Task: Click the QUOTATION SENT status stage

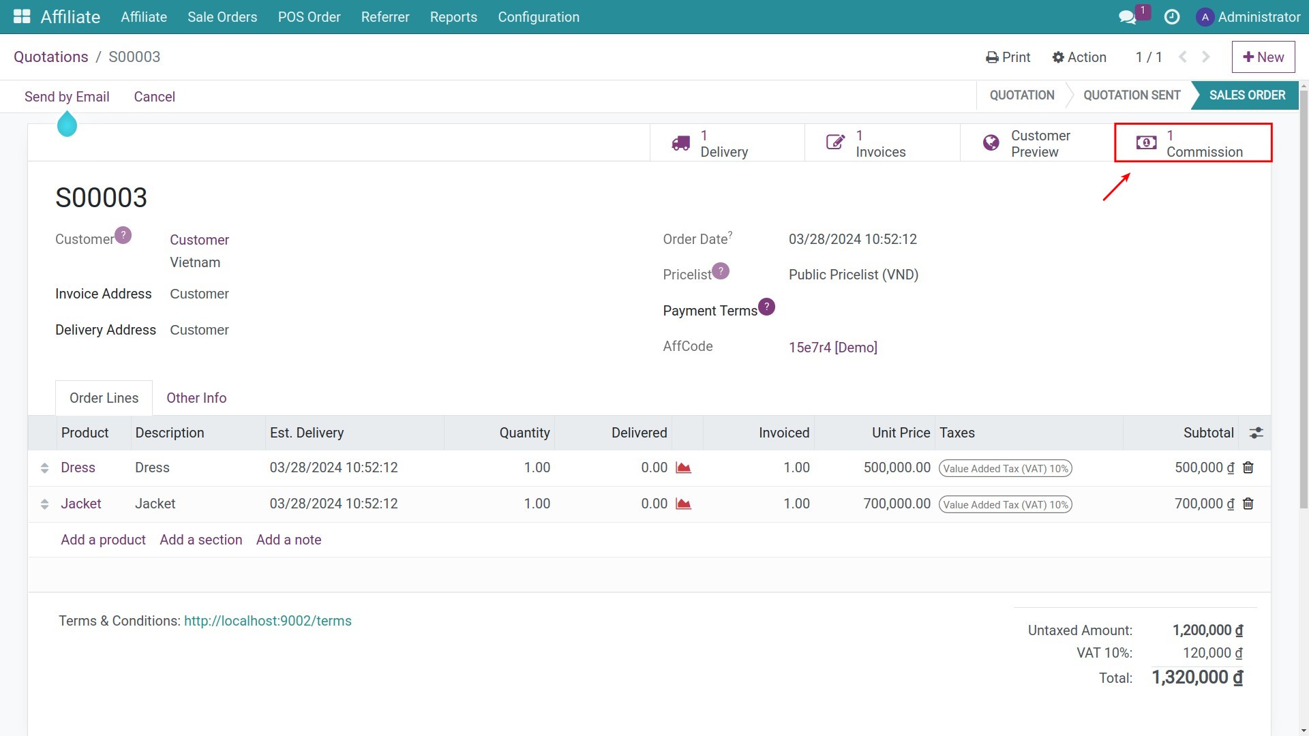Action: pos(1132,95)
